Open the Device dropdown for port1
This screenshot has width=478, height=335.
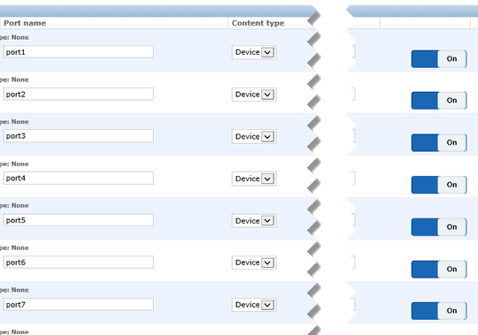tap(254, 52)
